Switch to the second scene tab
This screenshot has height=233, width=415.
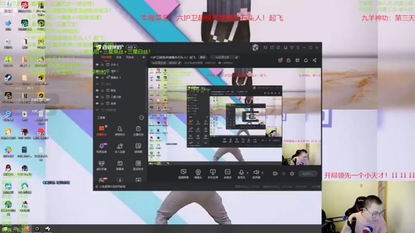[x=119, y=57]
